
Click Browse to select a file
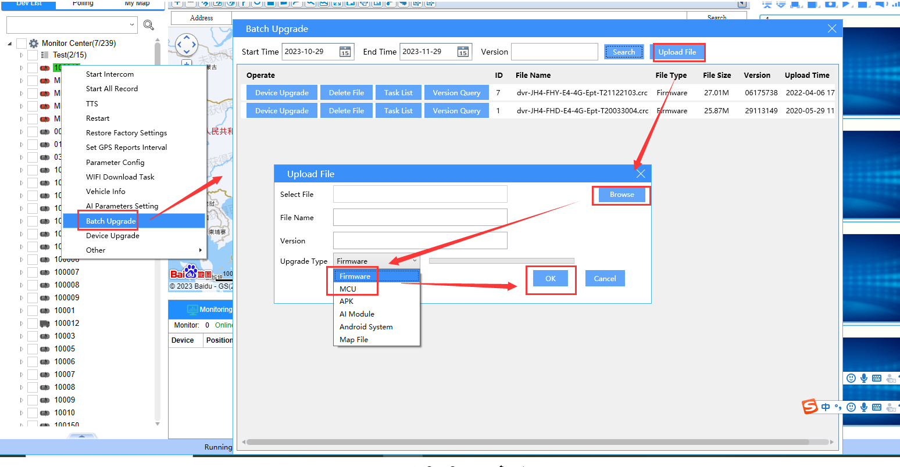point(622,195)
